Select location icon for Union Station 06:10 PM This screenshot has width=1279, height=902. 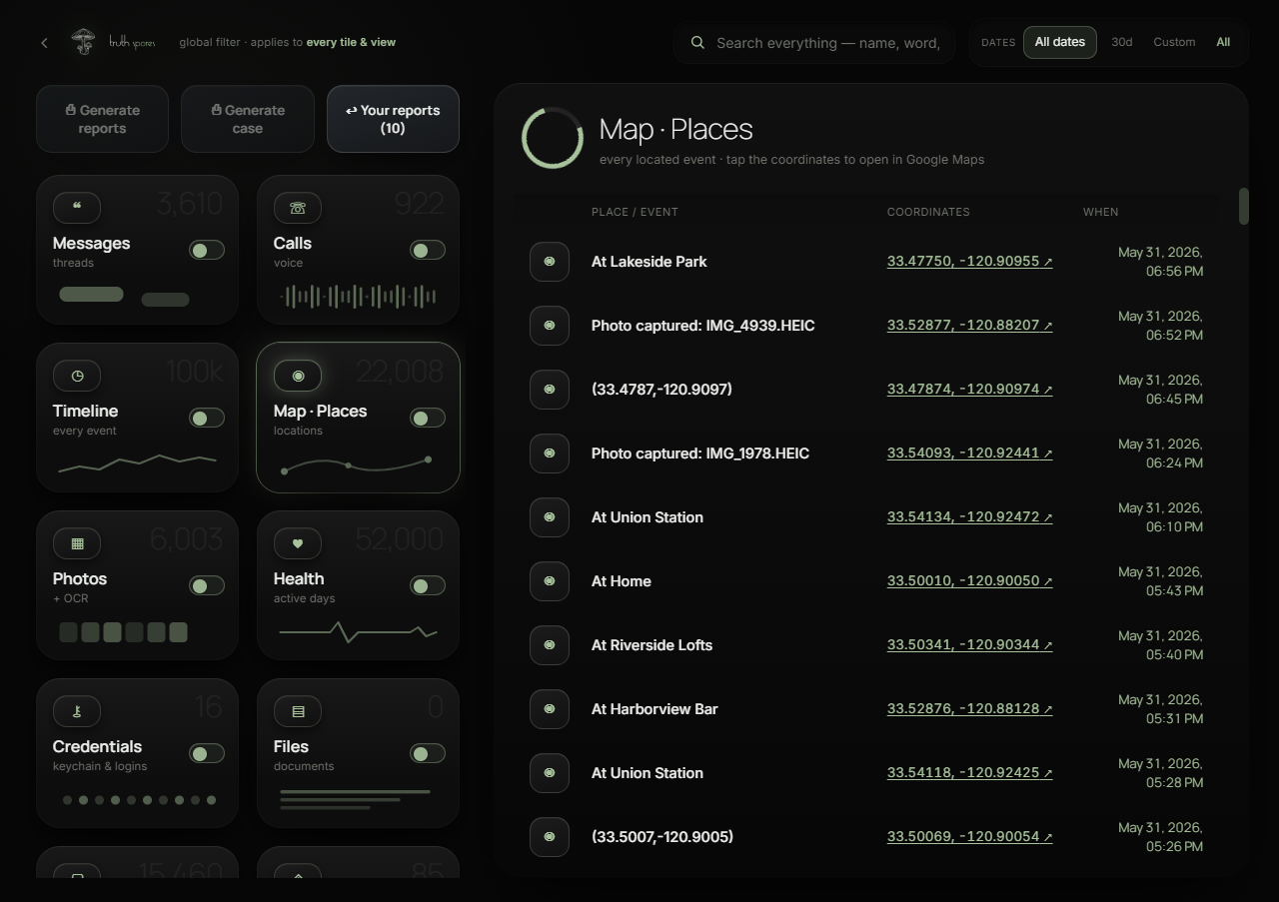(x=550, y=517)
